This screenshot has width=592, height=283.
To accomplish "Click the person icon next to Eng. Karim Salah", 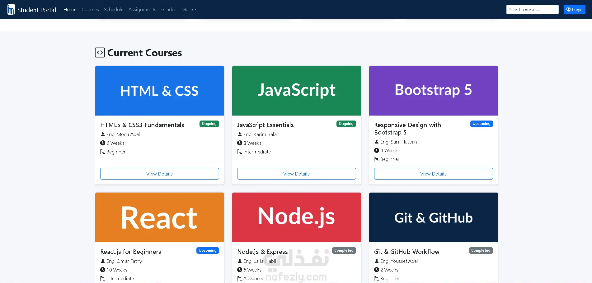I will [x=240, y=134].
